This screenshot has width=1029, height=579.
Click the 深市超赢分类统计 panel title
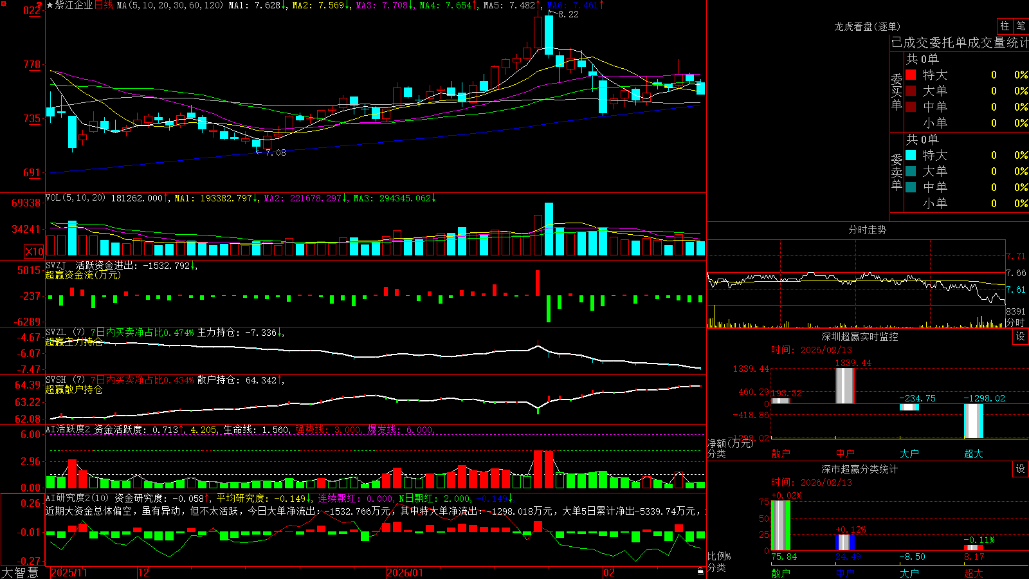860,469
